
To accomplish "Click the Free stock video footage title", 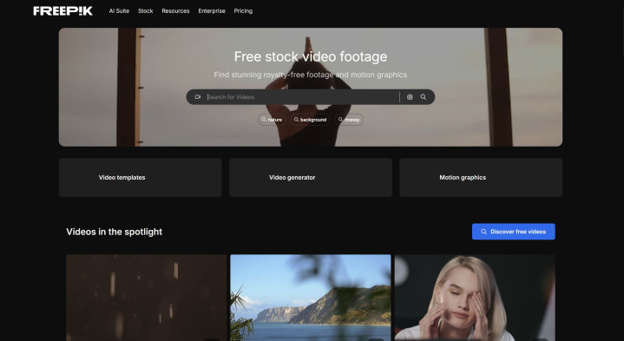I will pyautogui.click(x=311, y=56).
